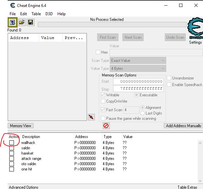
Task: Select the wallhack description text
Action: (x=28, y=143)
